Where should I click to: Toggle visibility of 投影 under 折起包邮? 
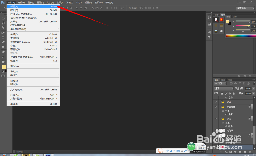[226, 114]
